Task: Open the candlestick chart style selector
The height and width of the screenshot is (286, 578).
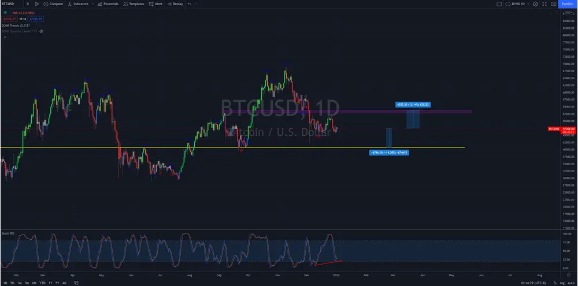Action: pyautogui.click(x=36, y=3)
